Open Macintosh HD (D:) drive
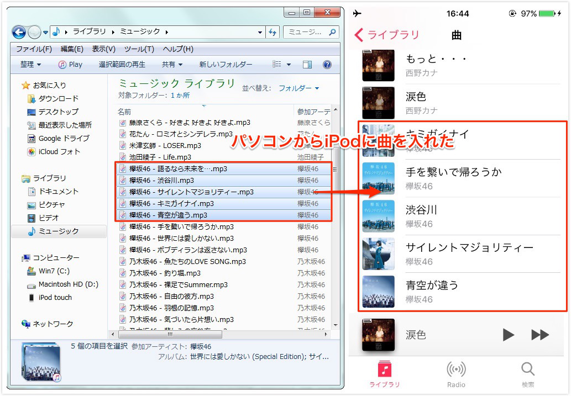Screen dimensions: 571x396 click(62, 284)
